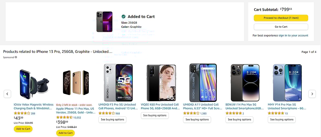See buying options for MMY P14 Pro Max
Screen dimensions: 321x137
[282, 120]
